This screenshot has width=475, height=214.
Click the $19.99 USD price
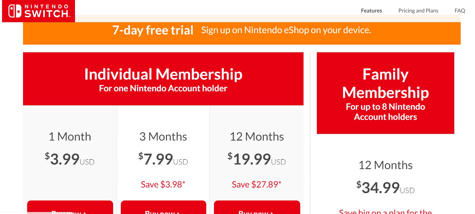[257, 159]
